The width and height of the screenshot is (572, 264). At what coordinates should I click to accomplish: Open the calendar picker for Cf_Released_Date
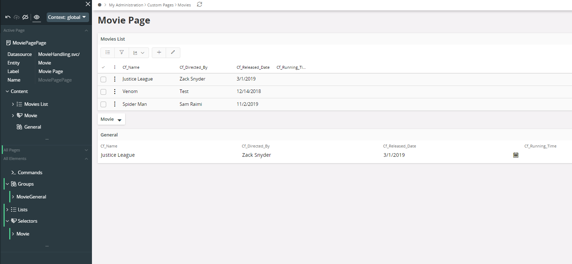point(515,155)
